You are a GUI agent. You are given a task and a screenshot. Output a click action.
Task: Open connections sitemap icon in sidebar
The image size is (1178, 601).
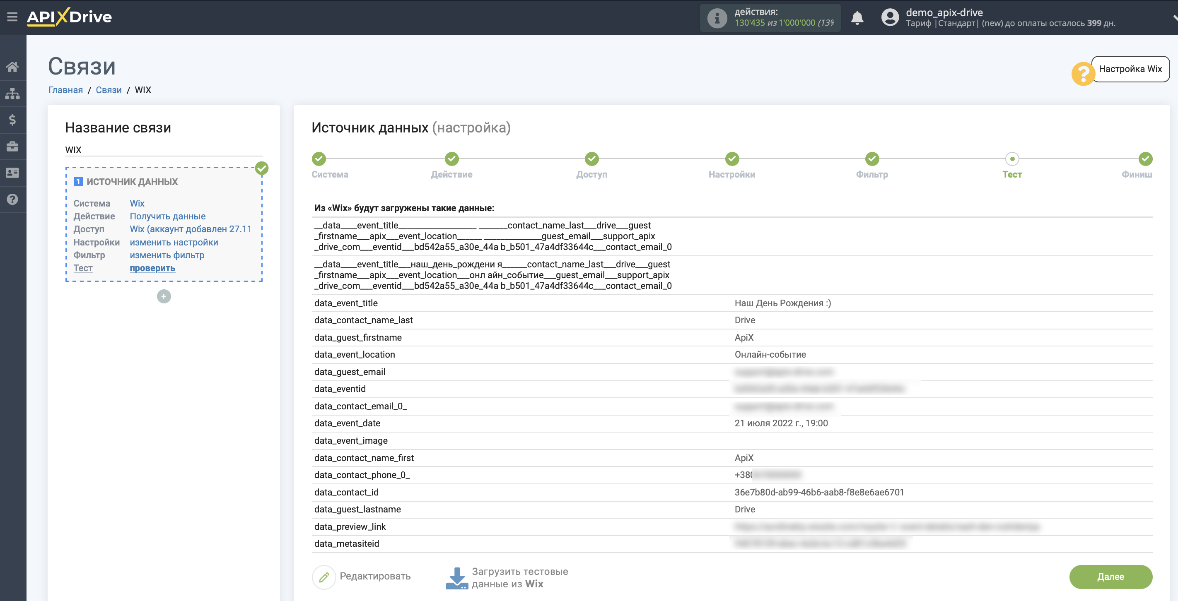click(x=12, y=94)
